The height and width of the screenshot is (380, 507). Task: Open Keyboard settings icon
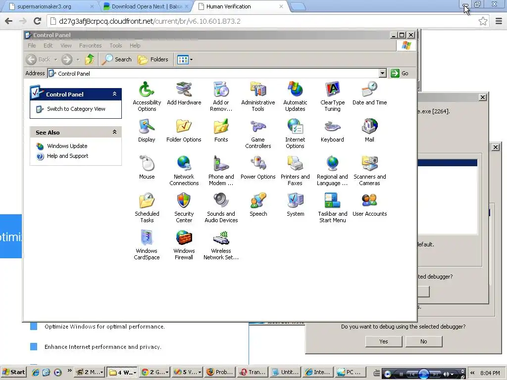coord(332,131)
